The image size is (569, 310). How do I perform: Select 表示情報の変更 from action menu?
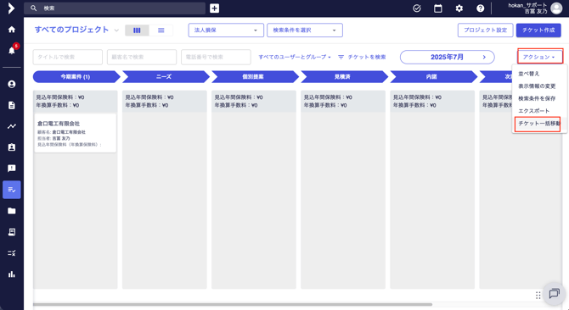pyautogui.click(x=537, y=86)
